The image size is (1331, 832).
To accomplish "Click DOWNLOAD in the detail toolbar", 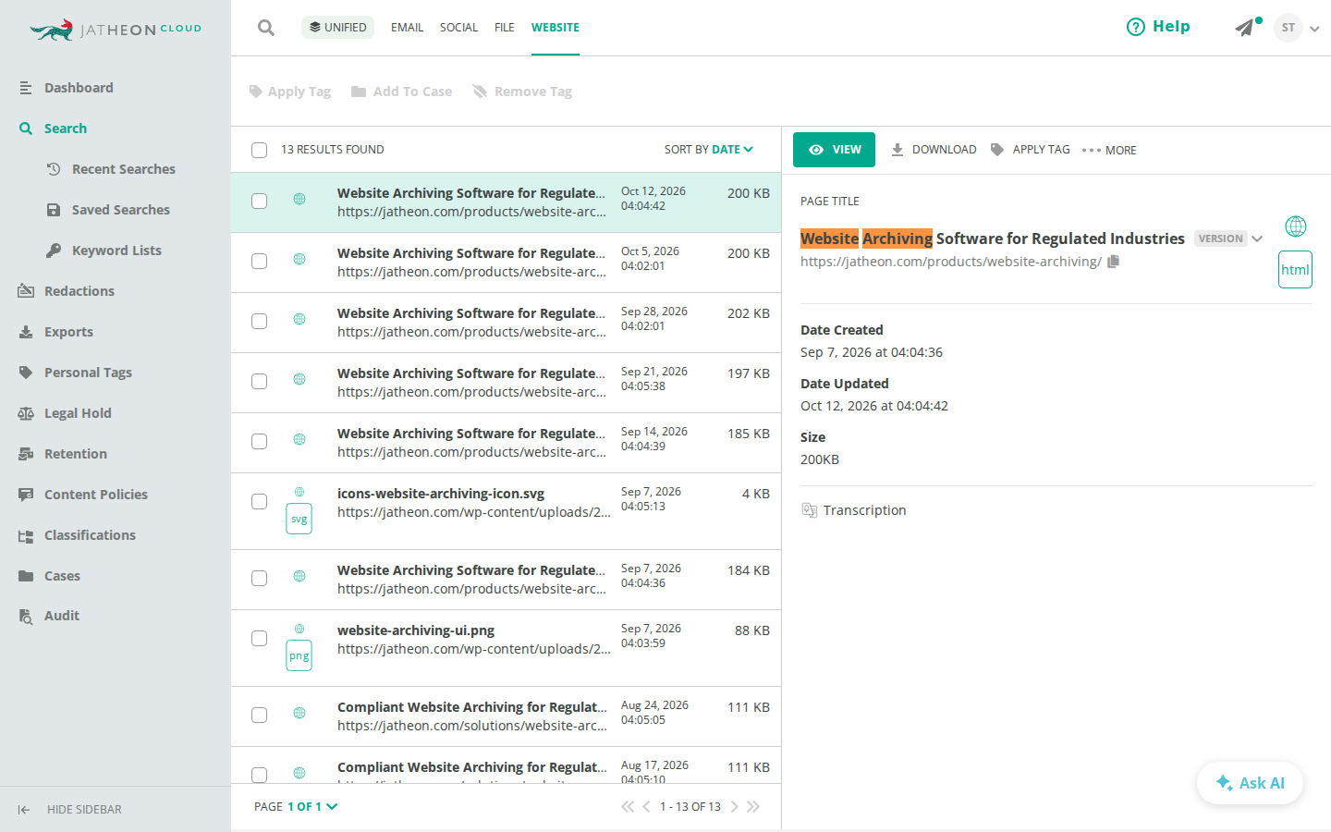I will [934, 150].
